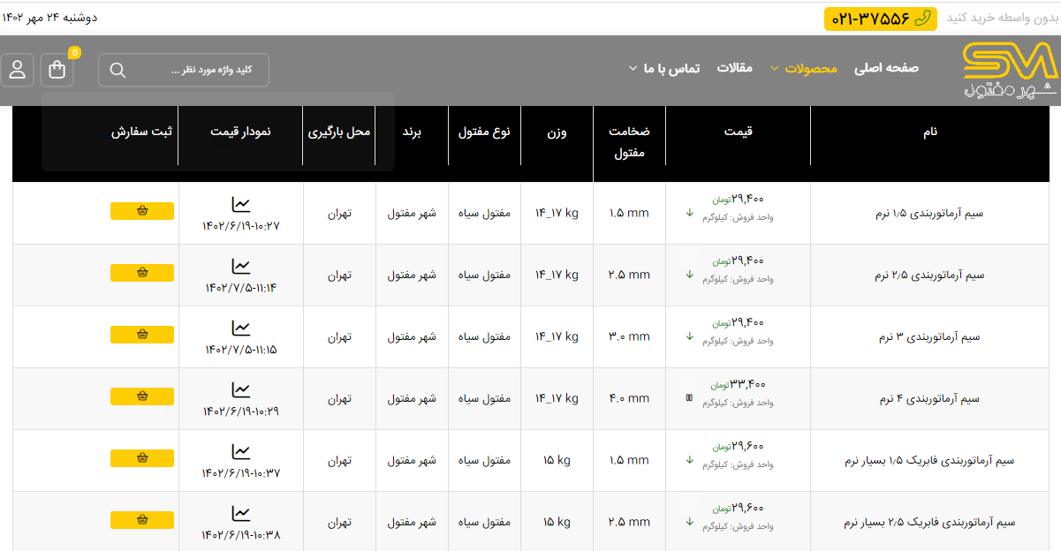The width and height of the screenshot is (1061, 551).
Task: Click the user account icon
Action: click(18, 71)
